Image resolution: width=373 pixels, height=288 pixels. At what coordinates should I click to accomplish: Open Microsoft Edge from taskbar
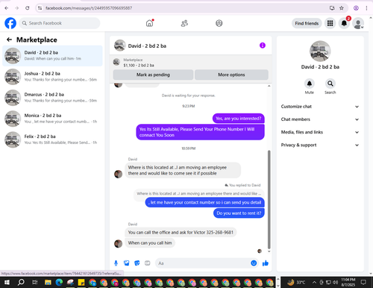(59, 282)
